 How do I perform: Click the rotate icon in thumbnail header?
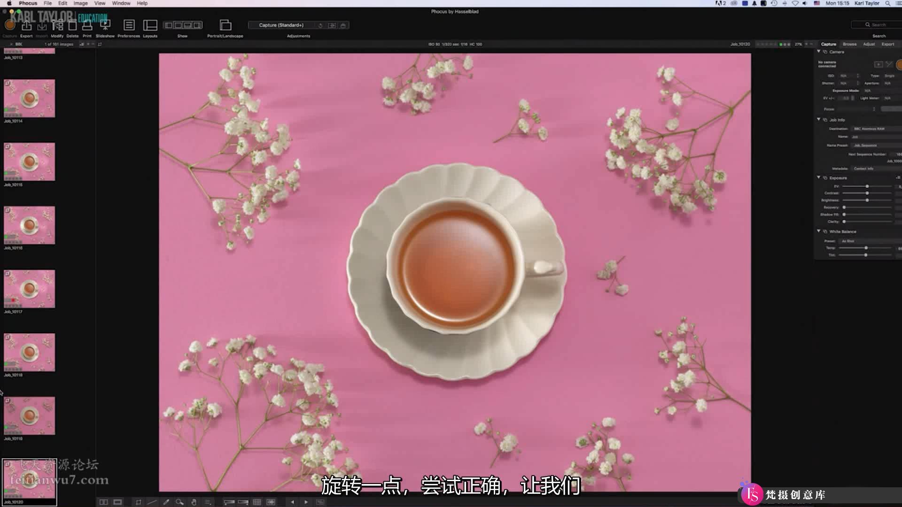(100, 44)
